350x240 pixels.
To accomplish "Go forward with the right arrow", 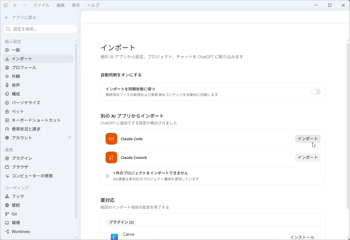I will (25, 5).
